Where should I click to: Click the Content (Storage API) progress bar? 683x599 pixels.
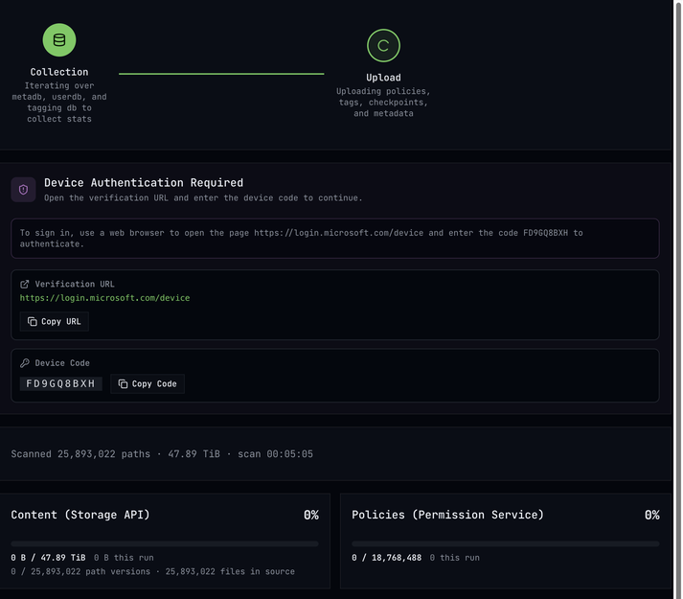point(165,544)
